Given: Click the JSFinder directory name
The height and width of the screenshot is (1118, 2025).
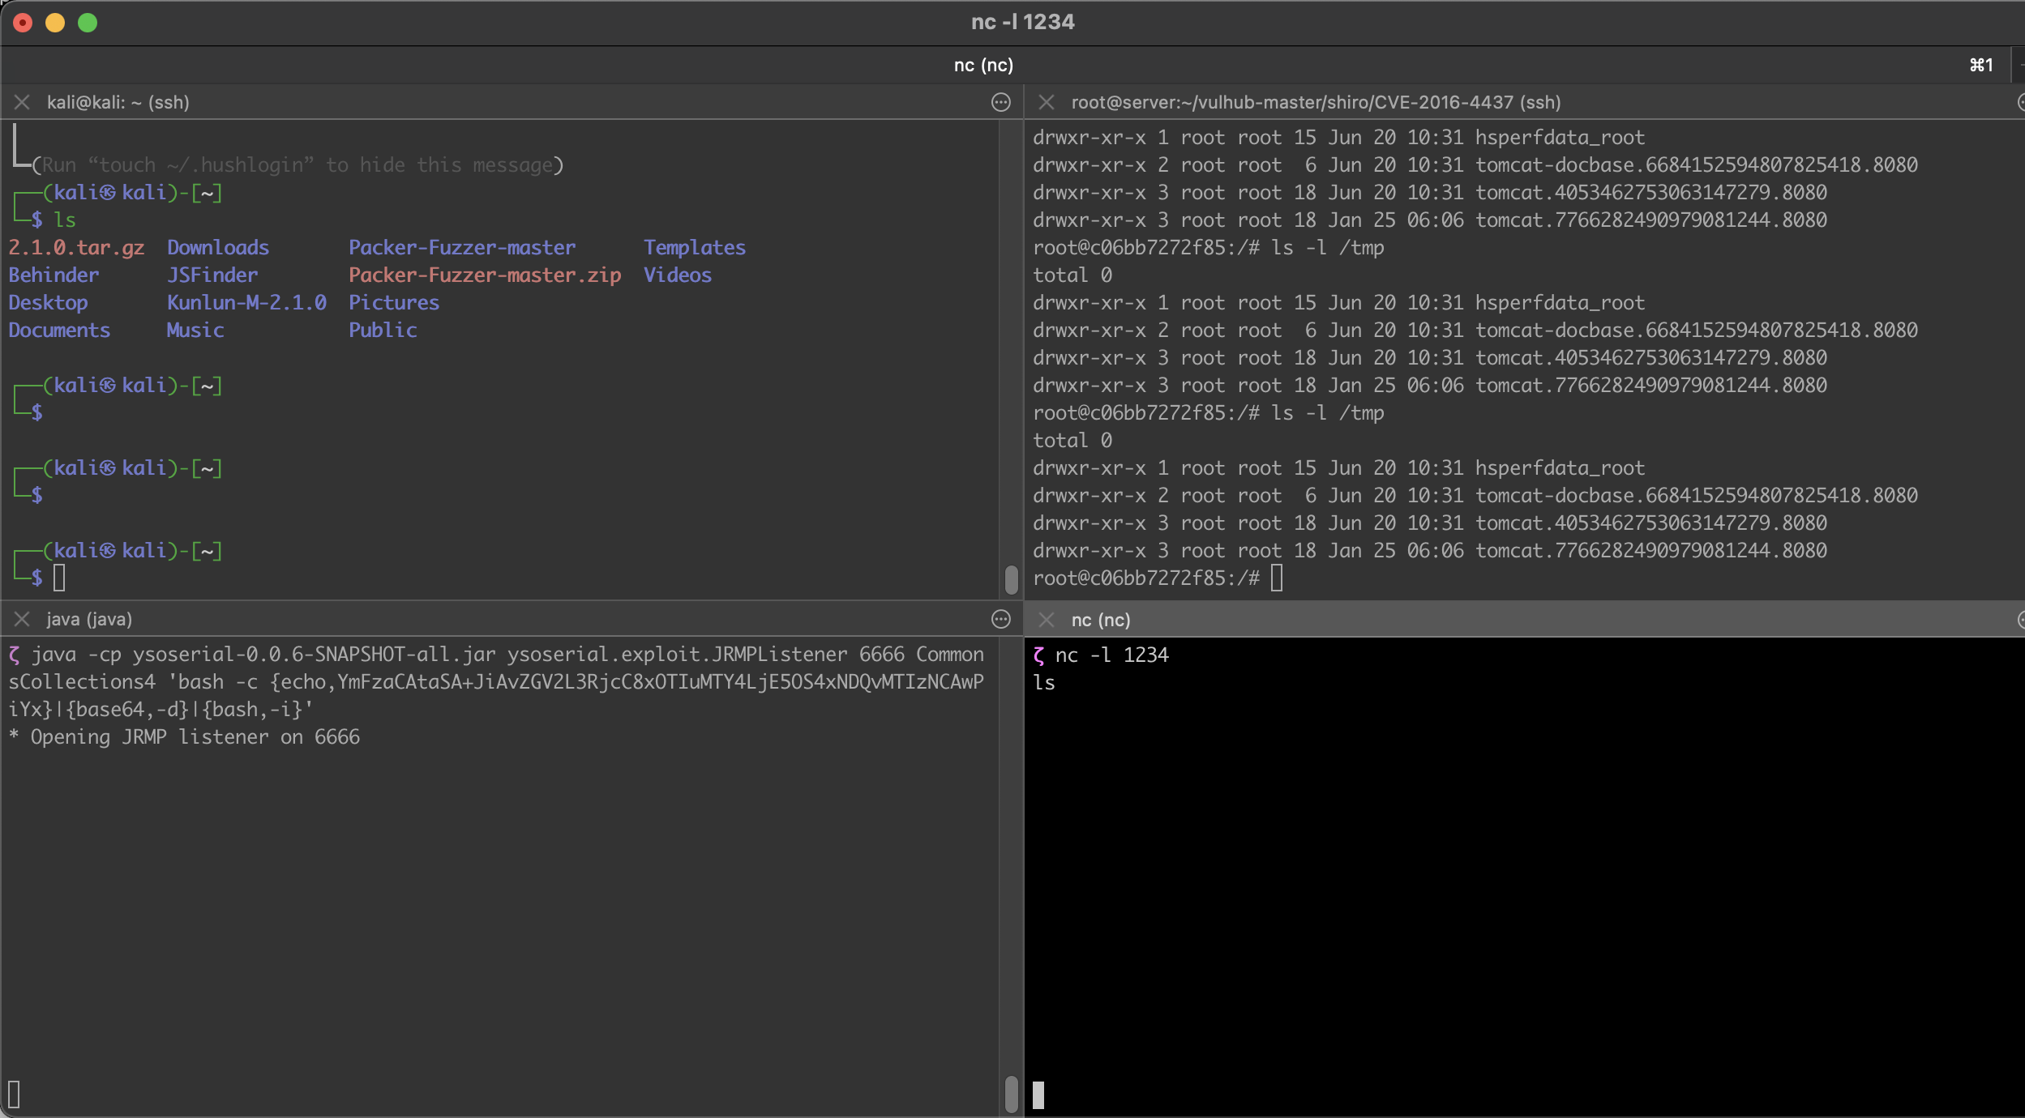Looking at the screenshot, I should [212, 275].
